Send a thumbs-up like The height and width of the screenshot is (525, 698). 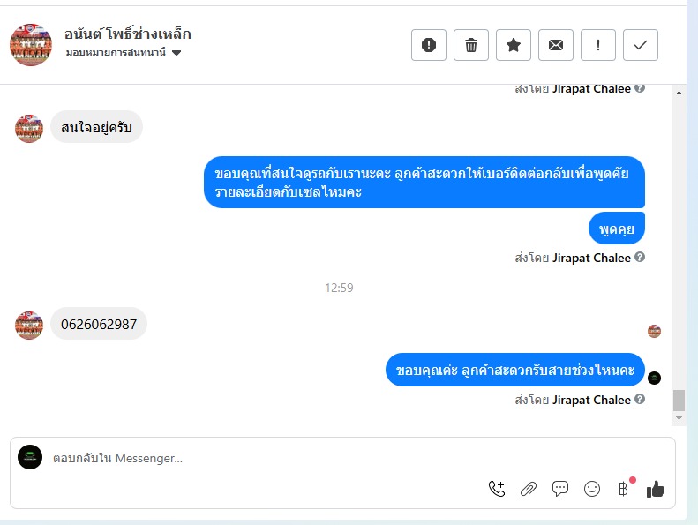tap(656, 489)
